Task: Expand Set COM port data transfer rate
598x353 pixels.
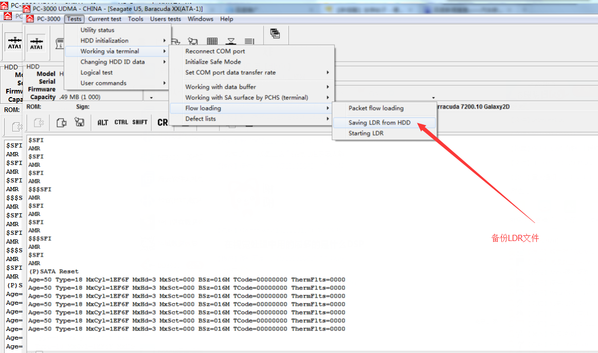Action: tap(251, 72)
